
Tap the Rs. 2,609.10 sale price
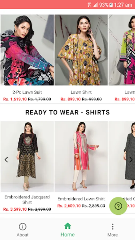[69, 206]
